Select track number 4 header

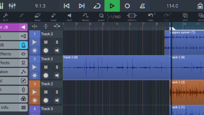pos(34,109)
